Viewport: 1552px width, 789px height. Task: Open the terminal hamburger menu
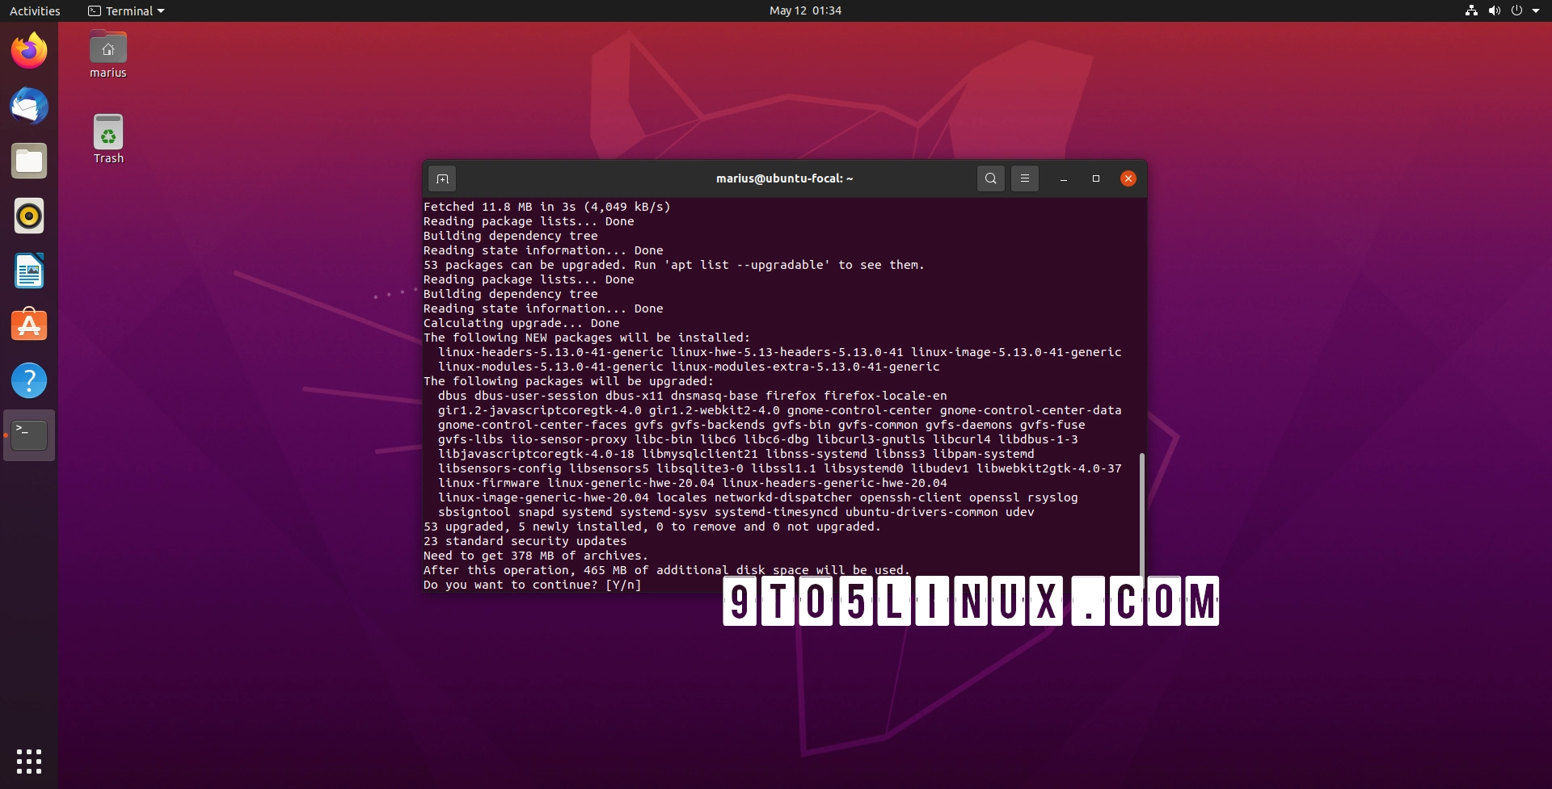tap(1024, 178)
